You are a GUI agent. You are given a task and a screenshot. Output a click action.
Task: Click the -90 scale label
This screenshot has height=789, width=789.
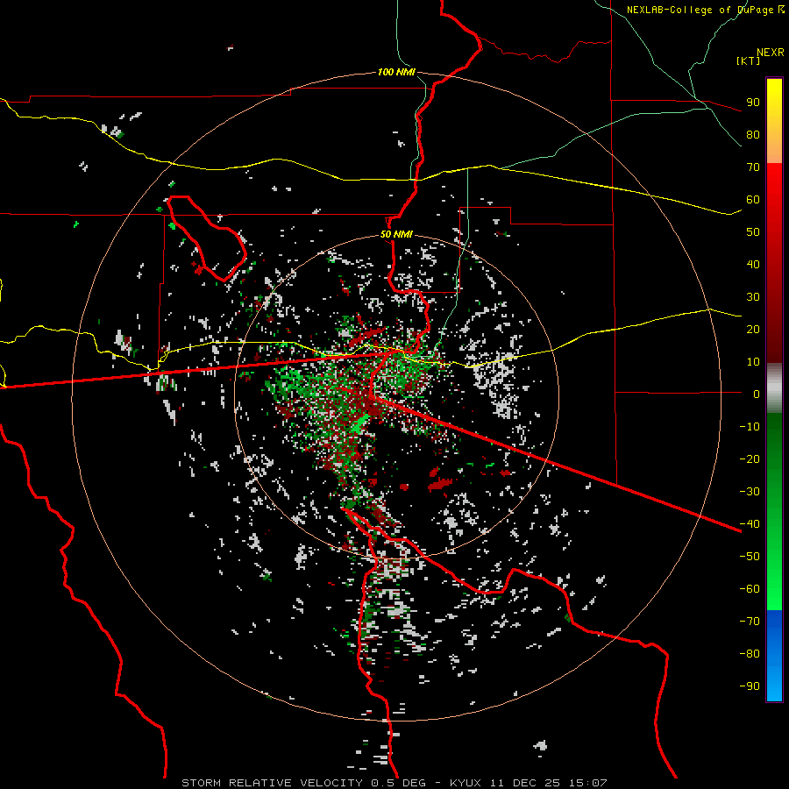[750, 686]
